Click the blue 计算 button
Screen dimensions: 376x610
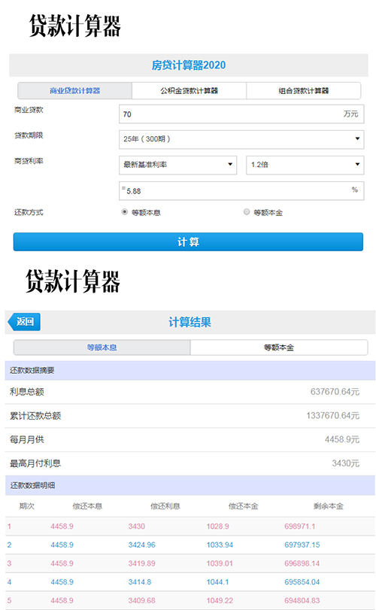click(188, 242)
